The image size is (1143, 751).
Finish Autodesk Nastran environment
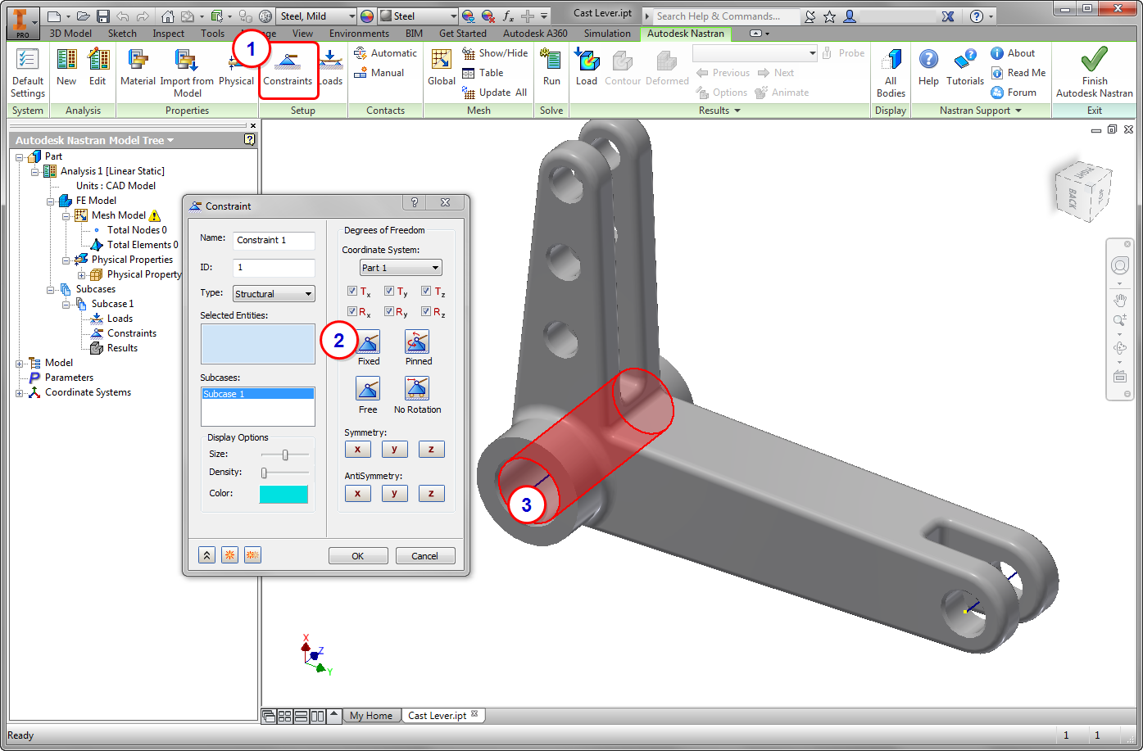(1095, 72)
